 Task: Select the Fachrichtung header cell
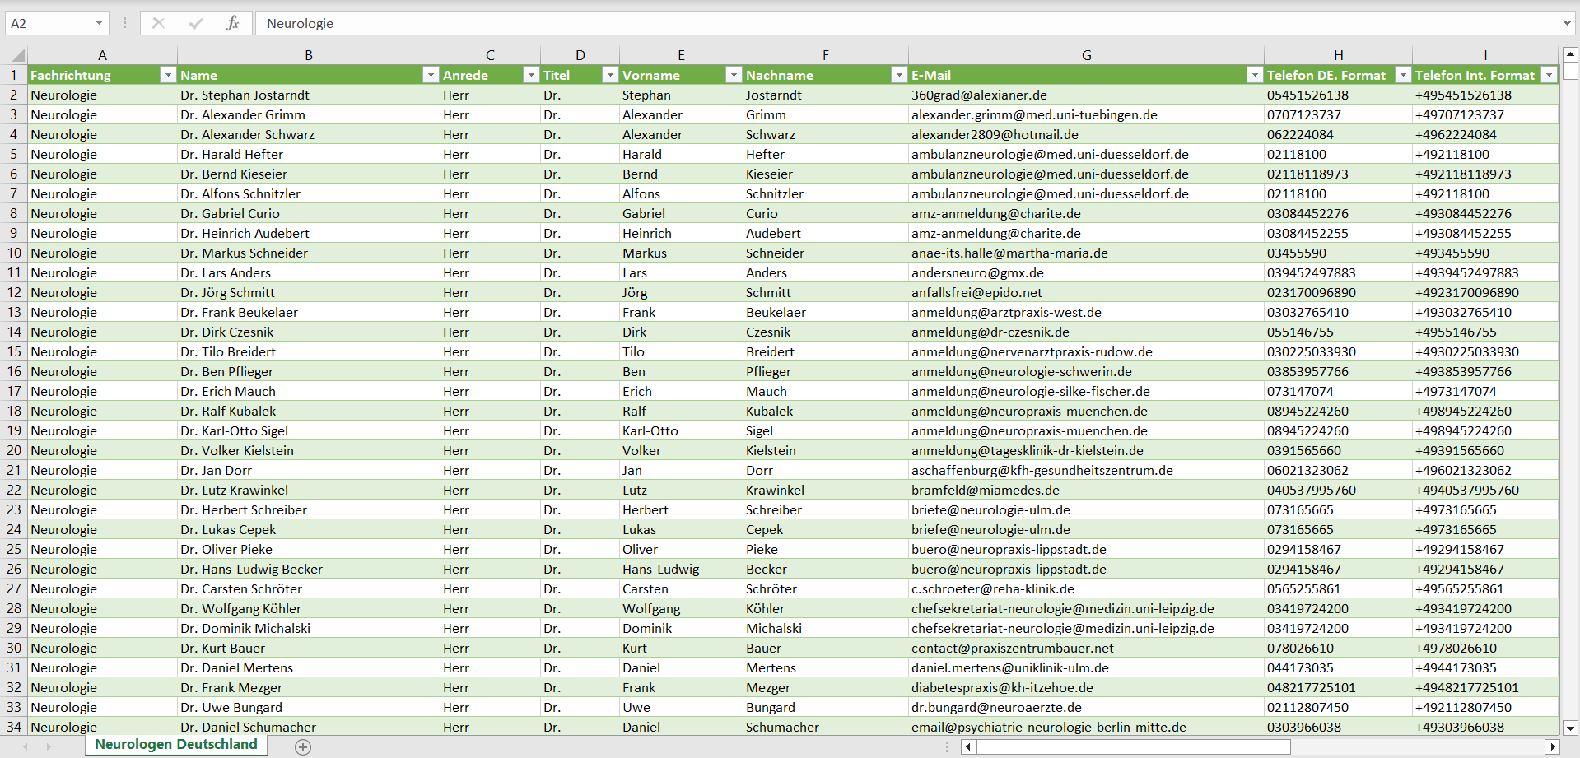pyautogui.click(x=102, y=75)
